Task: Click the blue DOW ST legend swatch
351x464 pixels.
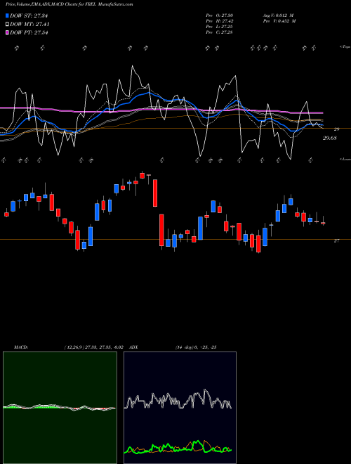Action: [7, 15]
